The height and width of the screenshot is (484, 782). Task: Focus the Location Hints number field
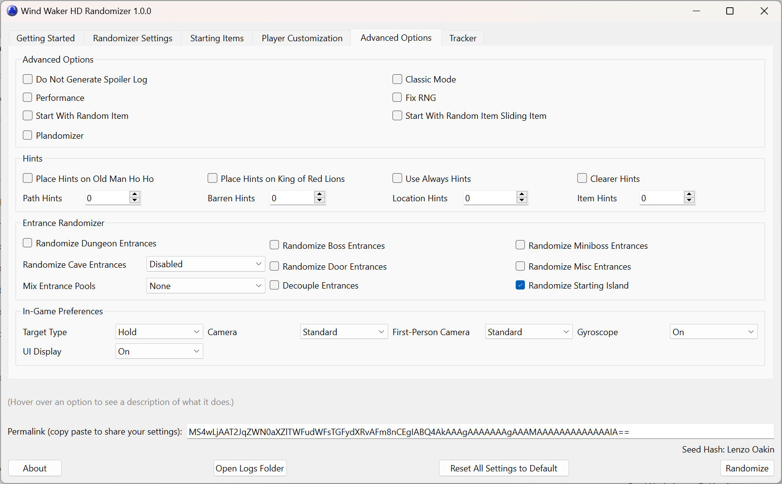(x=490, y=198)
